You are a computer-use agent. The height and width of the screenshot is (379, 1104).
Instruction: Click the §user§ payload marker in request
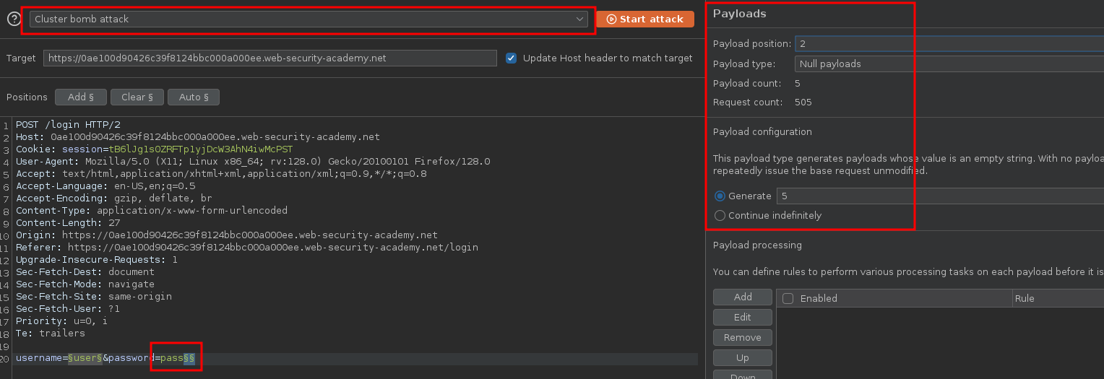[x=84, y=359]
